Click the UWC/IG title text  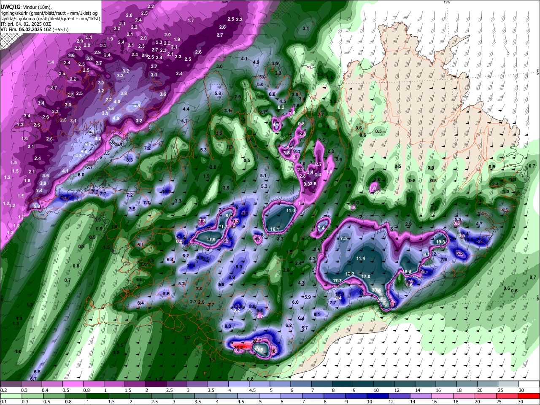click(x=10, y=6)
